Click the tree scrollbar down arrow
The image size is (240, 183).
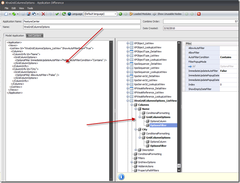coord(179,170)
